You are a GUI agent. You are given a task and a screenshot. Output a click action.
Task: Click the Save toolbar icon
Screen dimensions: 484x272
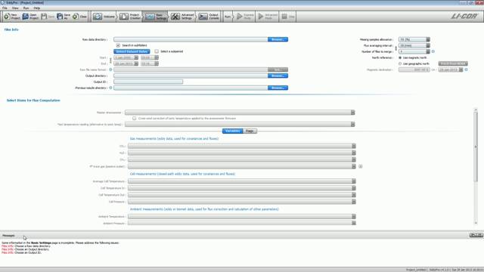44,17
